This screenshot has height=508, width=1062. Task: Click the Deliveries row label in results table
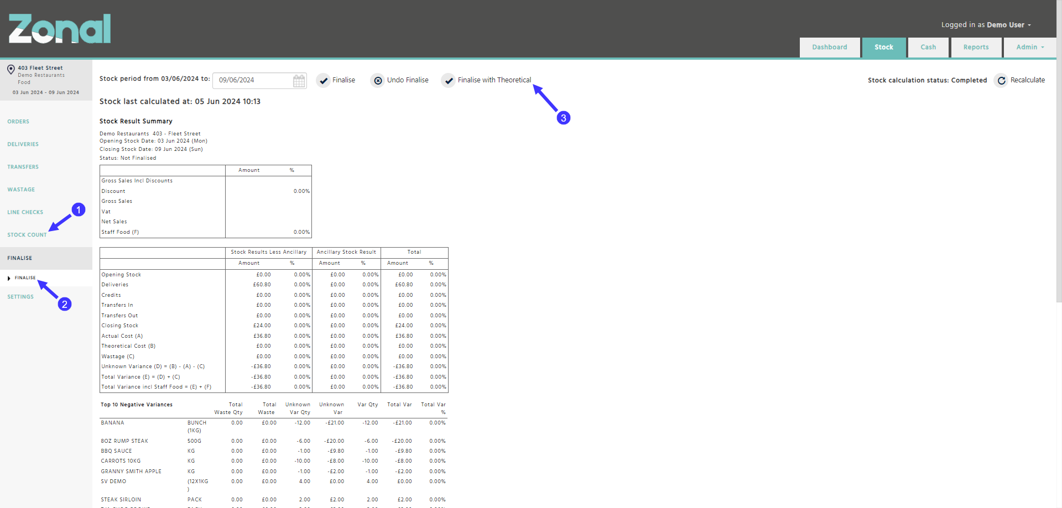pos(114,285)
